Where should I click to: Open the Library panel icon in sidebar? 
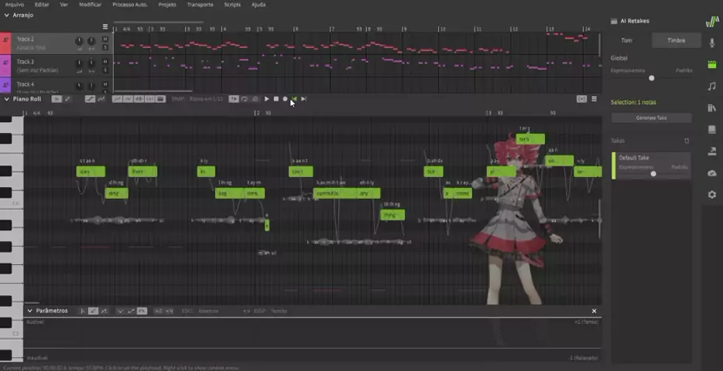click(x=712, y=107)
